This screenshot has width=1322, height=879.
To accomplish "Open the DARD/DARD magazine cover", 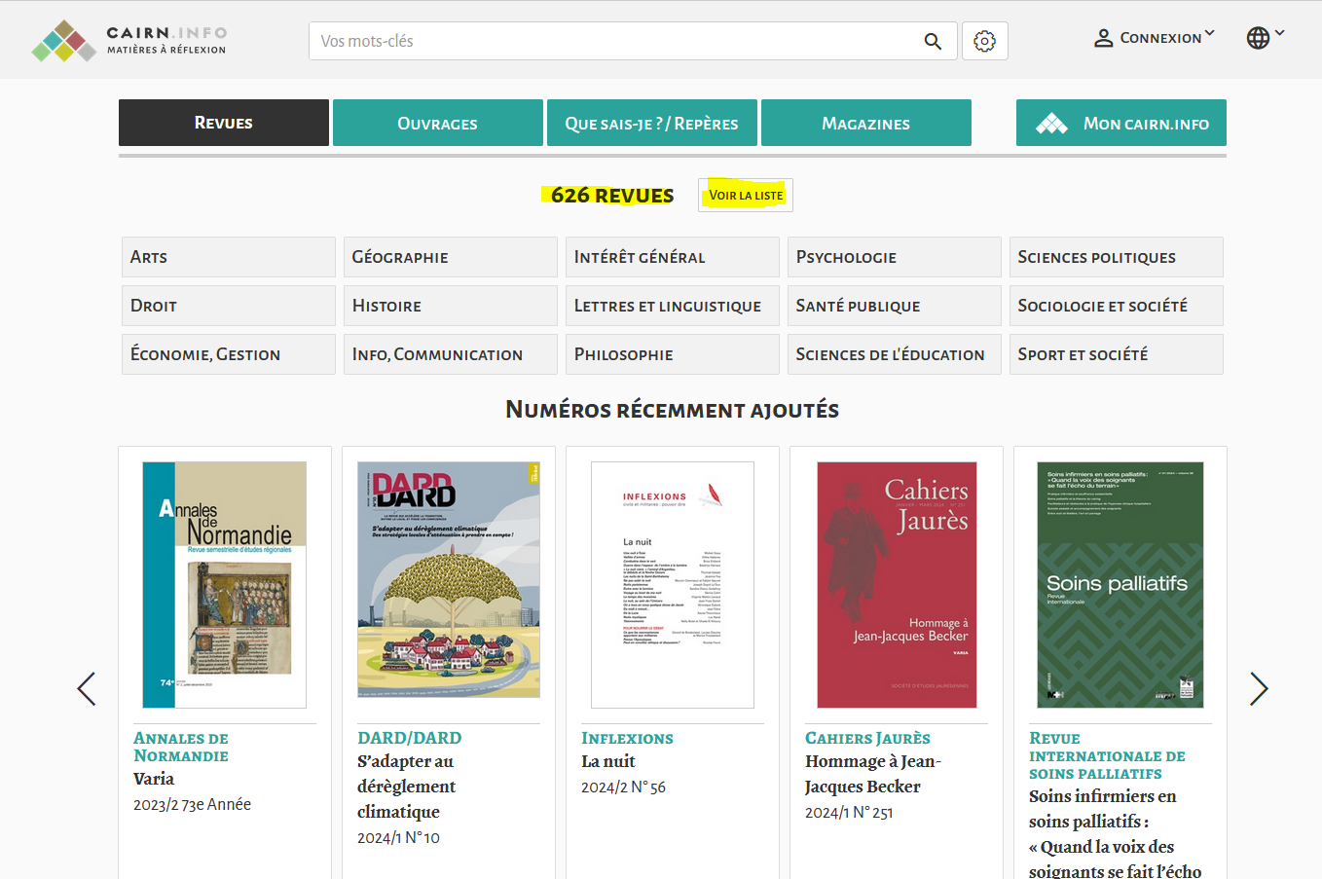I will [449, 580].
